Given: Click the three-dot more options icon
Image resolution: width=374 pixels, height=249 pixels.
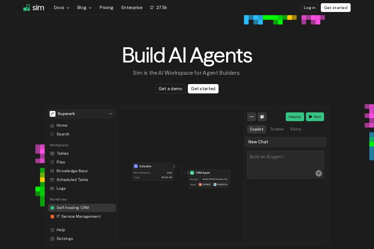Looking at the screenshot, I should point(252,117).
